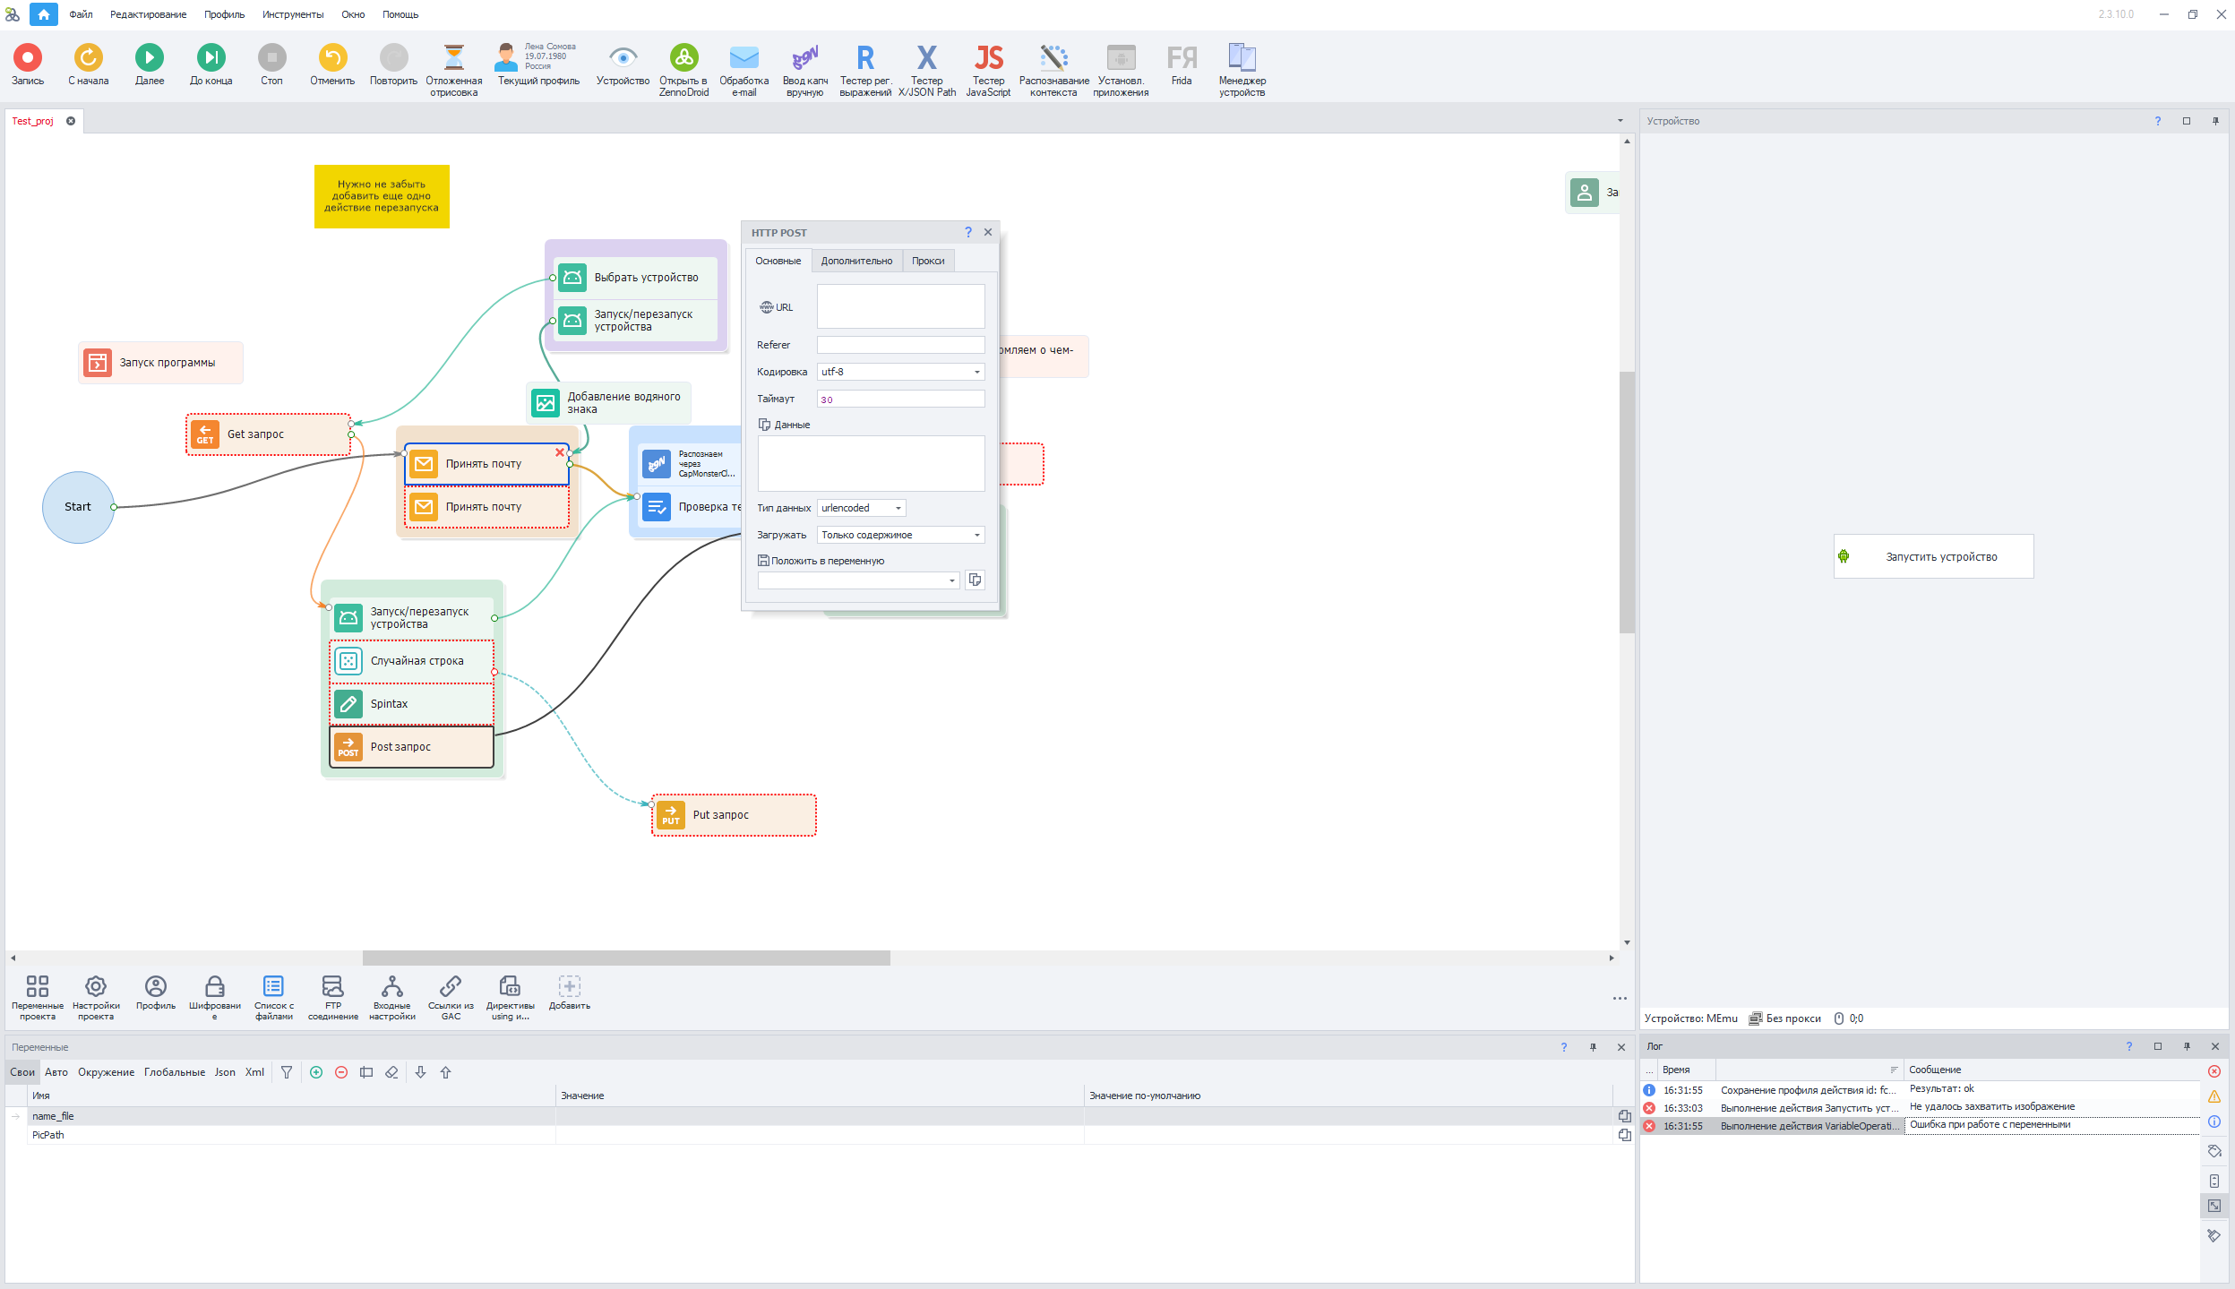This screenshot has height=1289, width=2235.
Task: Open the data type (Тип данных) urlencoded dropdown
Action: [898, 508]
